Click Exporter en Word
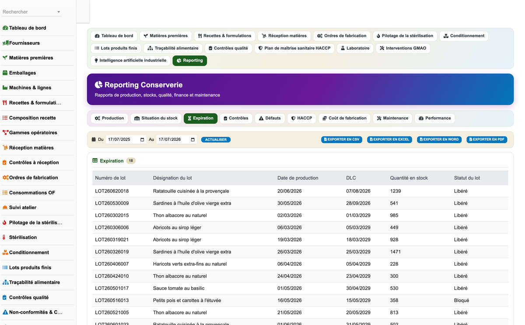Image resolution: width=525 pixels, height=325 pixels. point(439,140)
